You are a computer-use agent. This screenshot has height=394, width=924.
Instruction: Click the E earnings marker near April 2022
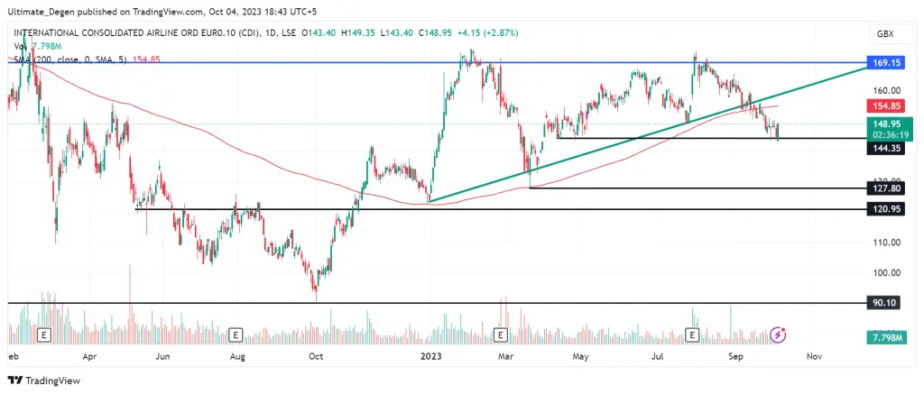(x=43, y=335)
